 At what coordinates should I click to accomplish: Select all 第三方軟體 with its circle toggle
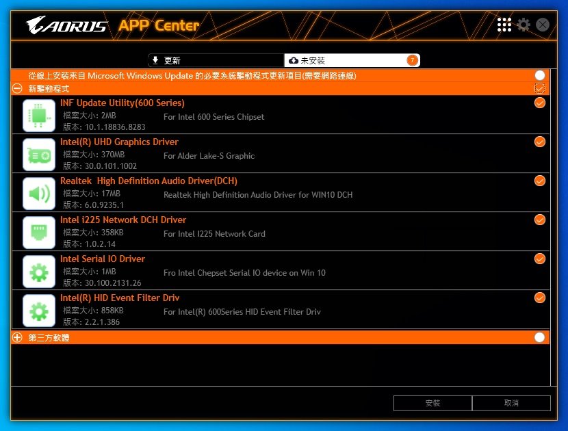pos(539,337)
